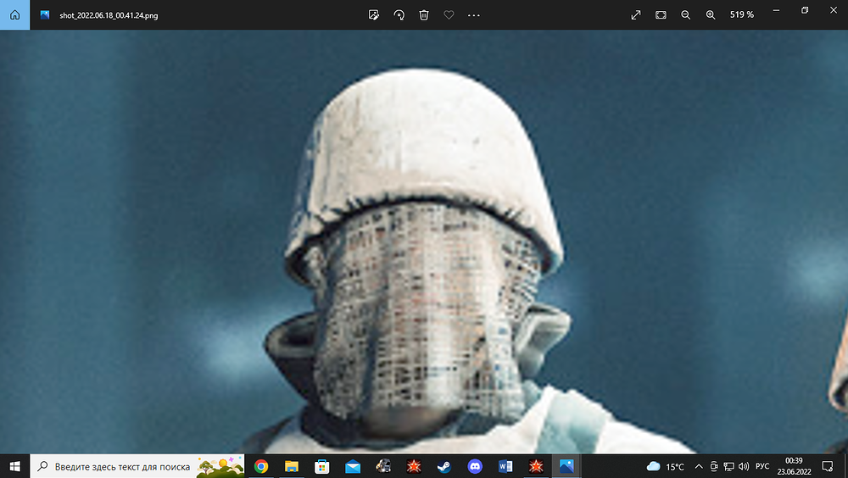
Task: Click the taskbar search box
Action: click(137, 466)
